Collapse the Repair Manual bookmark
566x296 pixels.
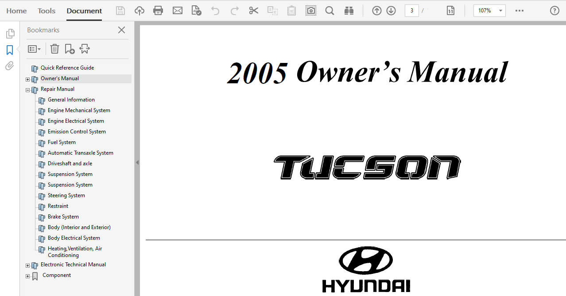[27, 90]
